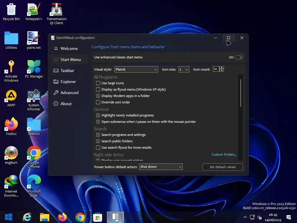Screen dimensions: 297x223
Task: Launch Firefox from the taskbar
Action: pyautogui.click(x=62, y=217)
